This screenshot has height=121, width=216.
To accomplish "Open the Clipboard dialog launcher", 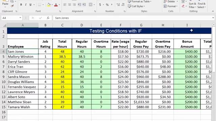I will [x=17, y=11].
